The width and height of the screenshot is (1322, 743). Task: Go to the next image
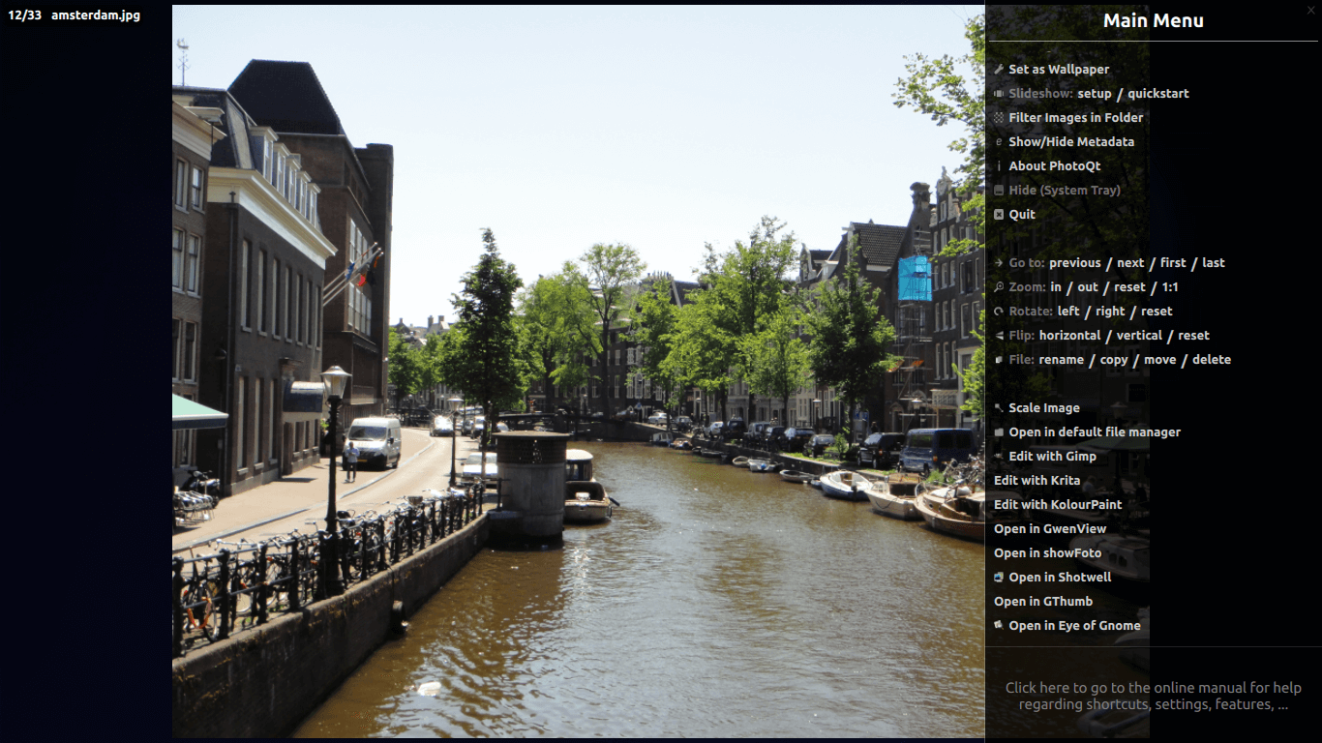coord(1129,263)
